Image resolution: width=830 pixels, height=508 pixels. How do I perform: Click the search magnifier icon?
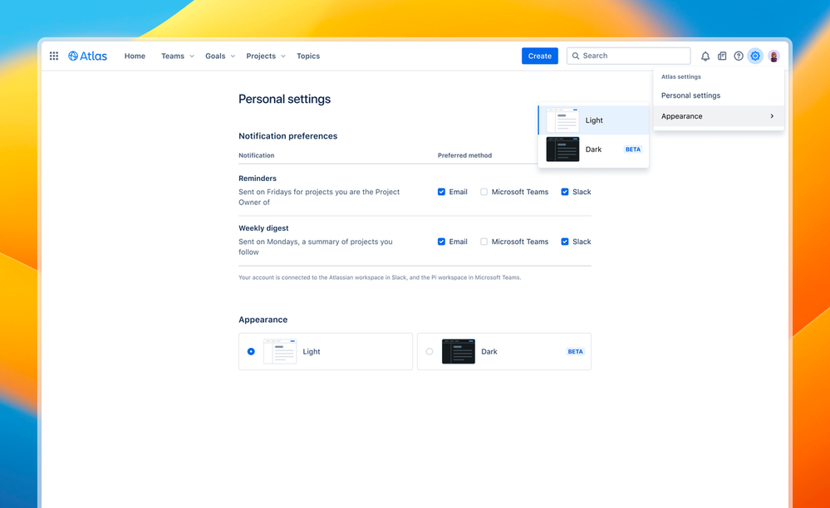point(576,56)
